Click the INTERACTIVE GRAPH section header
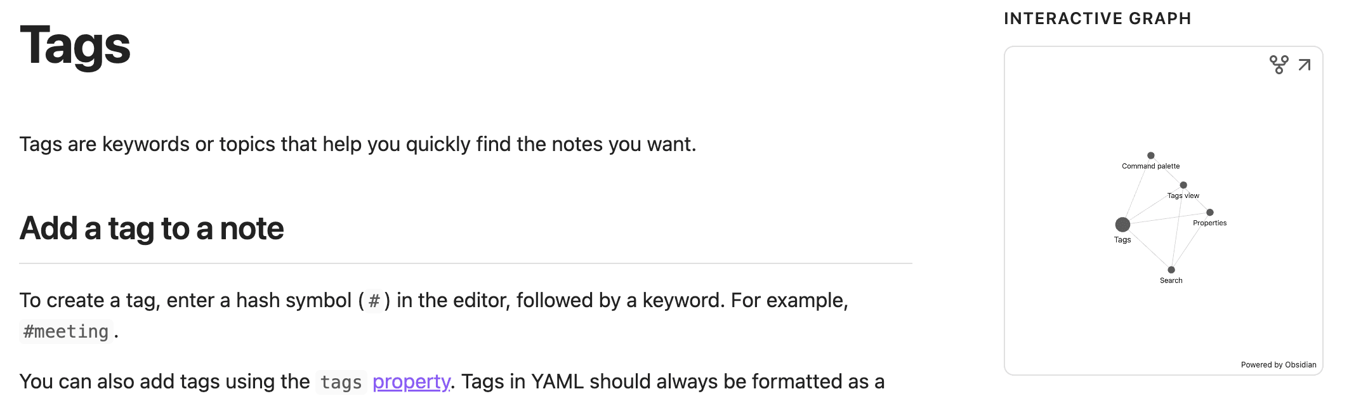This screenshot has height=396, width=1368. click(1098, 18)
